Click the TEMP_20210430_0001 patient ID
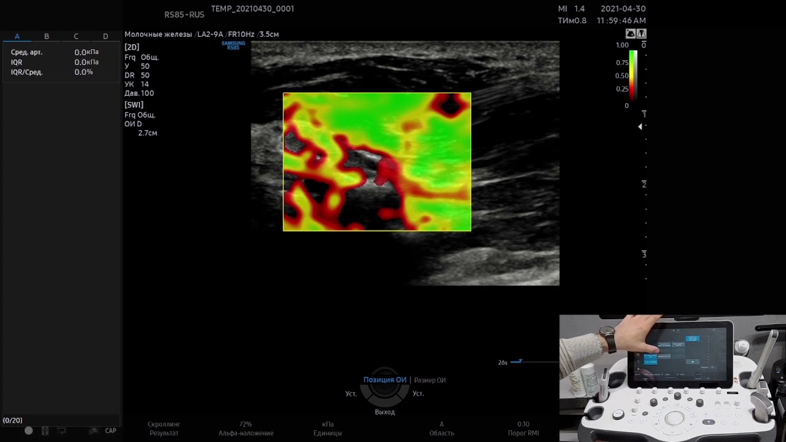 [x=252, y=9]
